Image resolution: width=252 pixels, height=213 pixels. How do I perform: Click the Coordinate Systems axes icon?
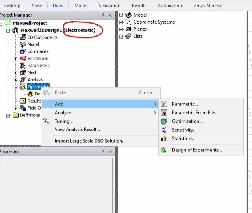[128, 22]
